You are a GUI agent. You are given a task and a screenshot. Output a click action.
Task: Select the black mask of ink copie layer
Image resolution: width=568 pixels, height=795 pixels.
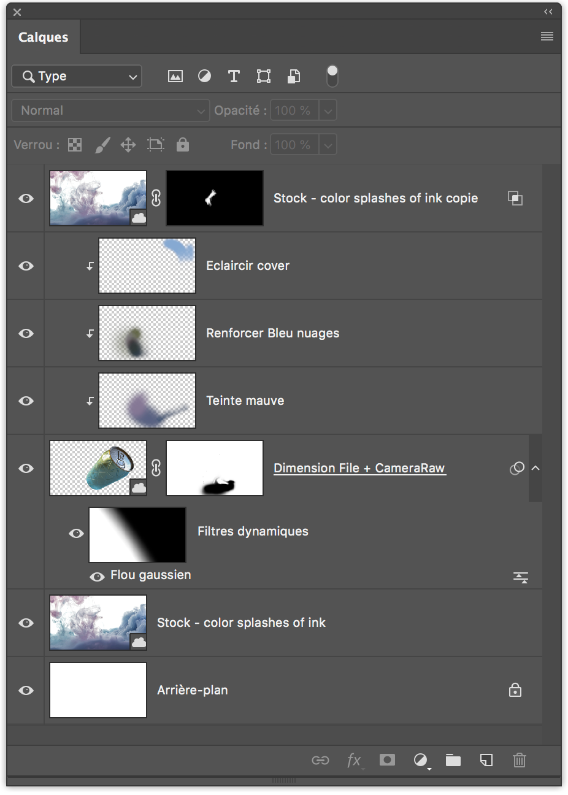pos(215,198)
